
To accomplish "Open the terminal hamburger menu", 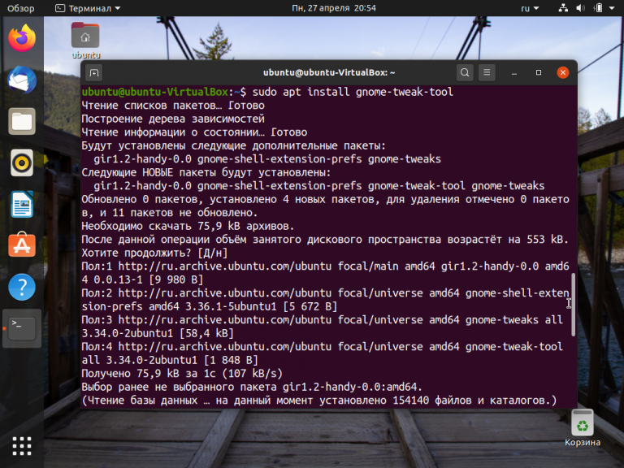I will tap(487, 72).
